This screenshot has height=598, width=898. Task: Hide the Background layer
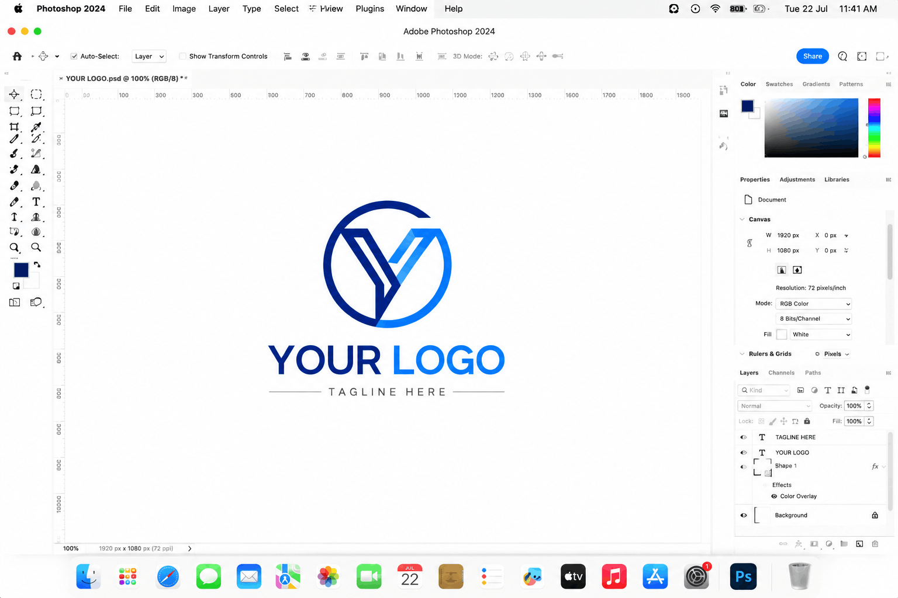[744, 515]
